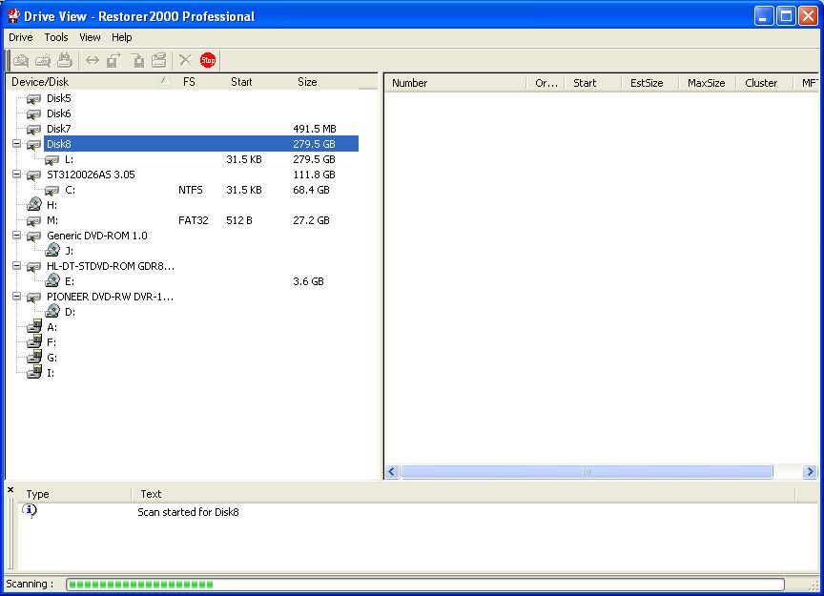Collapse the ST3120026AS 3.05 node
This screenshot has height=596, width=824.
(x=17, y=174)
